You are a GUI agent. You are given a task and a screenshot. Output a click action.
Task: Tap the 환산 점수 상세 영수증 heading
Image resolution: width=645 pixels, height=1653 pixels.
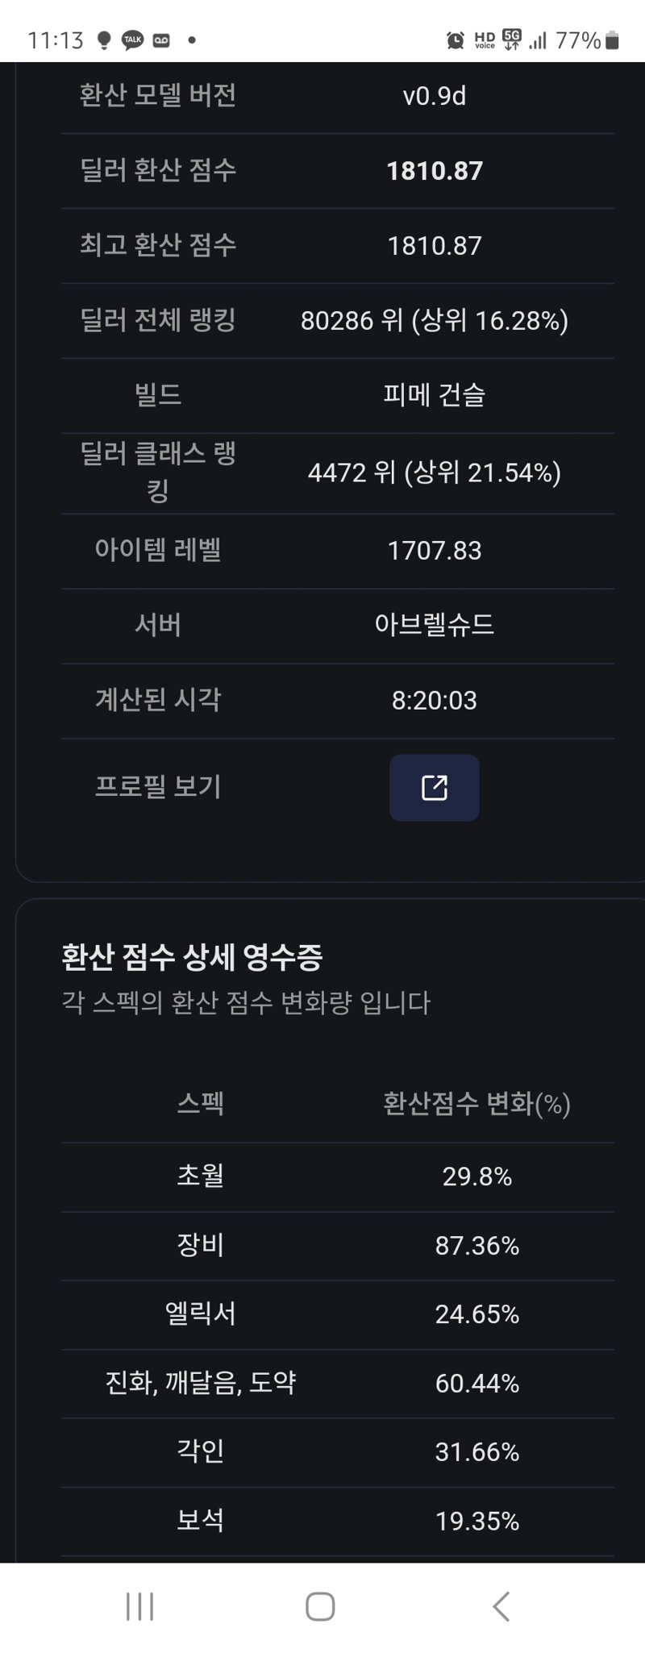click(x=192, y=957)
